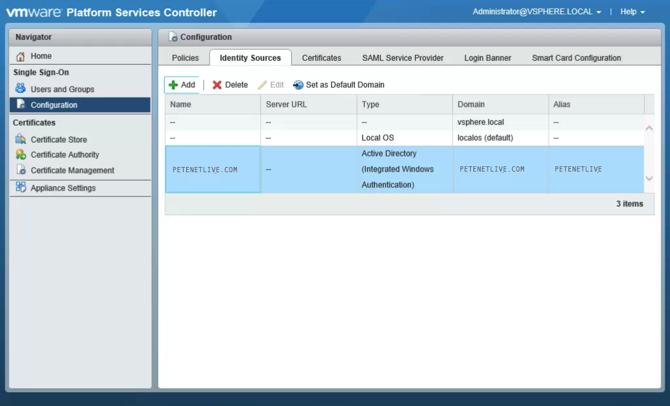This screenshot has width=670, height=406.
Task: Open Appliance Settings in Navigator
Action: (81, 188)
